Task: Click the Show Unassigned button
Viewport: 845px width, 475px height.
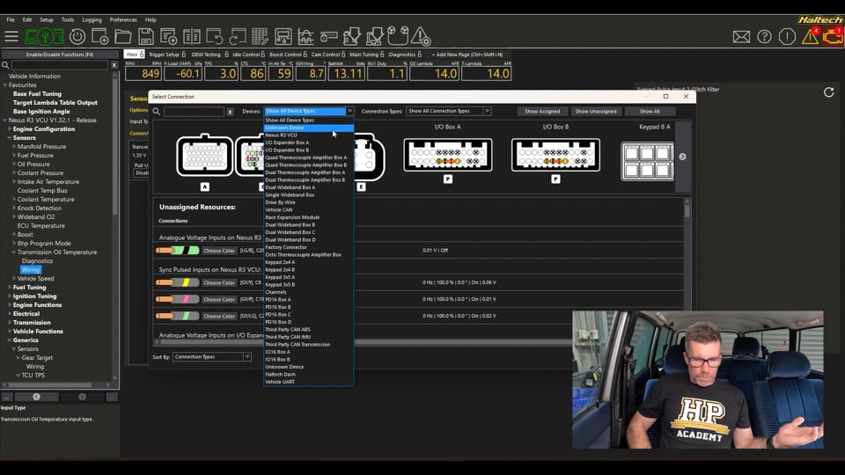Action: pyautogui.click(x=596, y=111)
